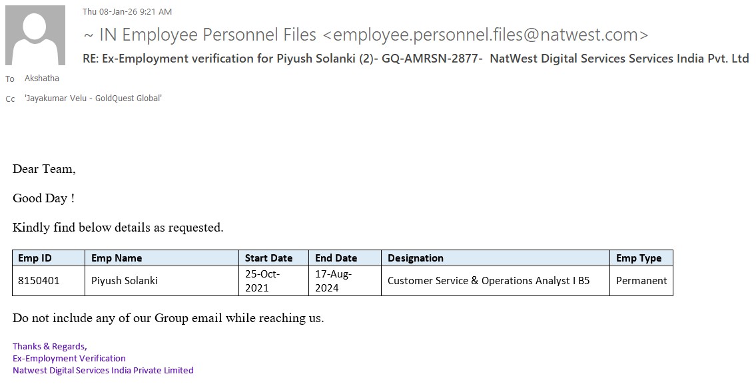Image resolution: width=756 pixels, height=386 pixels.
Task: Click the Designation column header
Action: pos(416,258)
